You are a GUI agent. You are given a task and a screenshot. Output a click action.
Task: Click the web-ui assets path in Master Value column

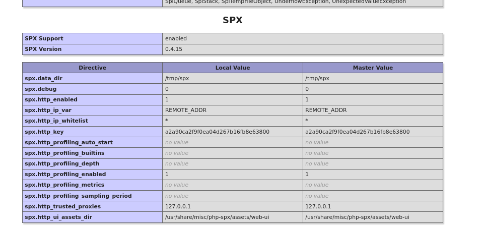click(x=357, y=217)
